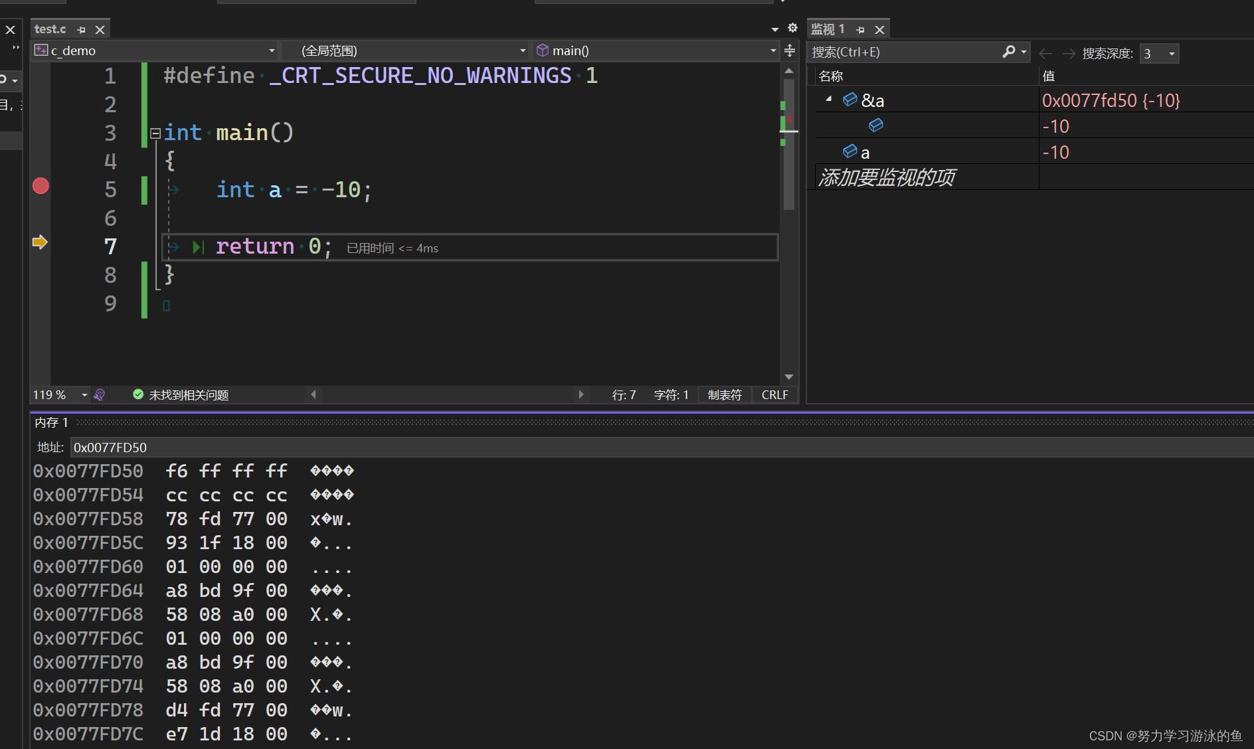The image size is (1254, 749).
Task: Click line number 1 in the gutter
Action: click(110, 76)
